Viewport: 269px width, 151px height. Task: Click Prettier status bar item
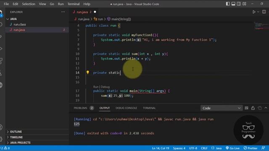pyautogui.click(x=251, y=148)
